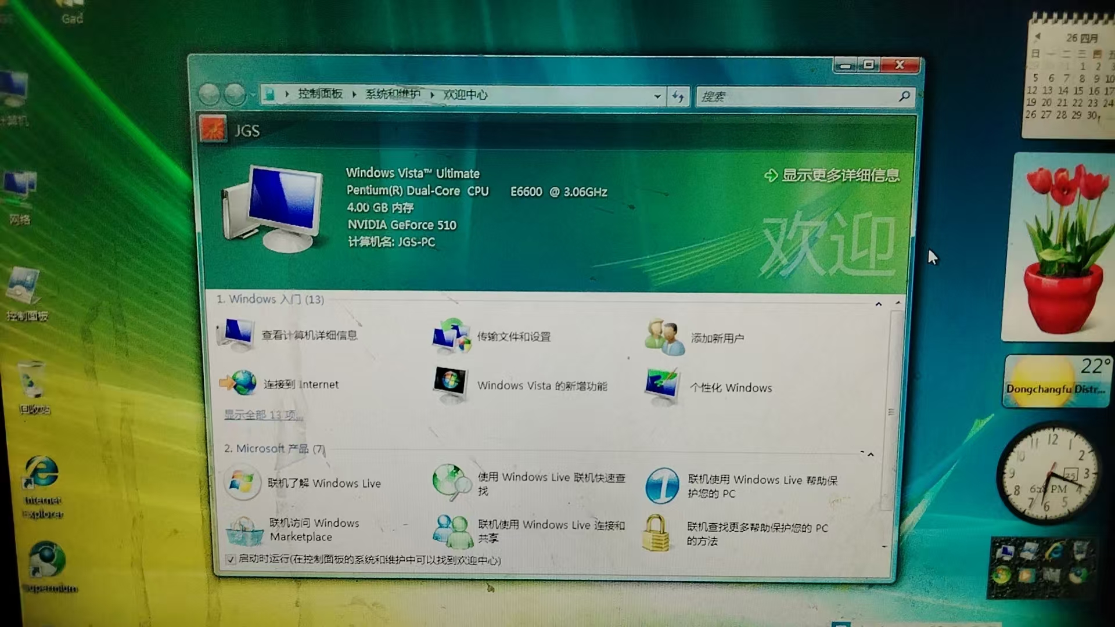Open 添加新用户 users icon
1115x627 pixels.
664,337
